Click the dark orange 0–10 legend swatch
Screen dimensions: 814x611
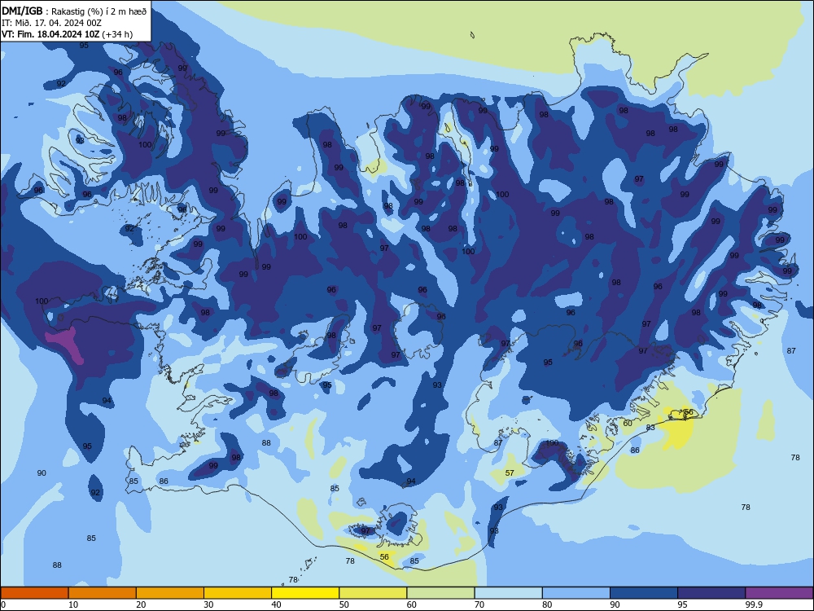click(34, 593)
